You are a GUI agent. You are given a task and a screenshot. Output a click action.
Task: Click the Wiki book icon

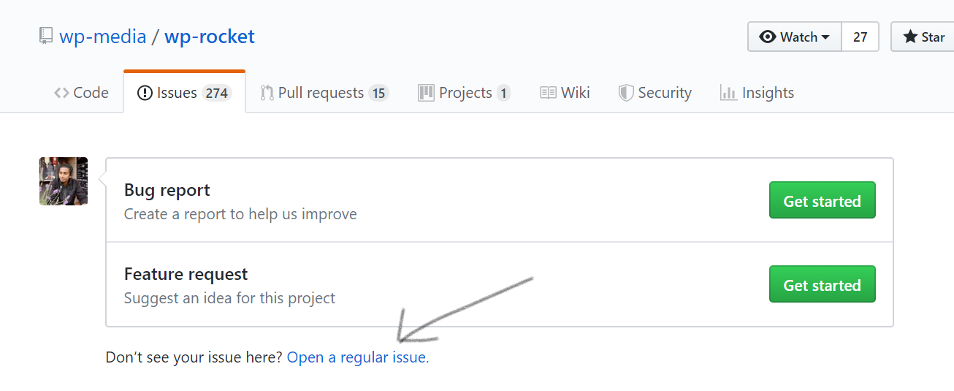(548, 93)
